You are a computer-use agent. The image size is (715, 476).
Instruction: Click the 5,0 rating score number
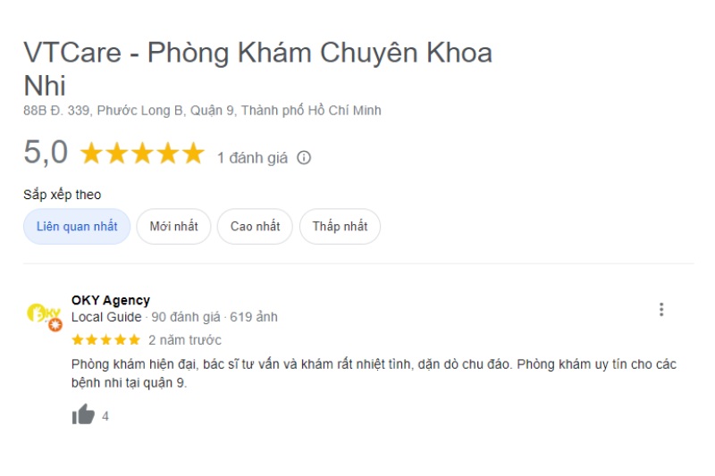[46, 153]
